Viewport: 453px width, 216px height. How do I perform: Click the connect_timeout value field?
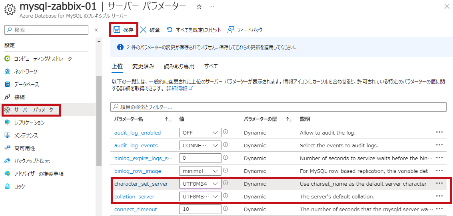(200, 209)
